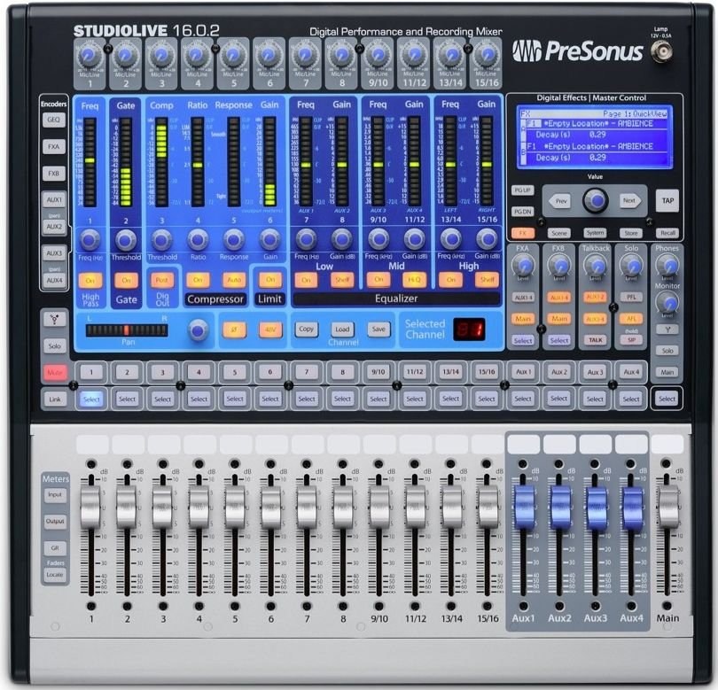718x690 pixels.
Task: Click the FXB Select button
Action: point(558,340)
